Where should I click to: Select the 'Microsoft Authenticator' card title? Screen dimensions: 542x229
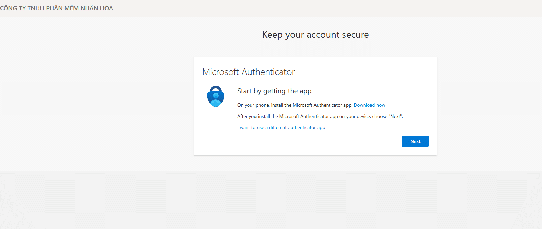(248, 72)
